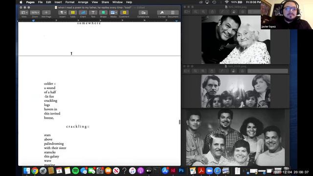Open the Apple menu
Viewport: 313px width, 176px height.
[x=21, y=2]
